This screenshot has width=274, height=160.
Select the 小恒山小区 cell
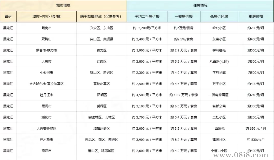tap(219, 151)
